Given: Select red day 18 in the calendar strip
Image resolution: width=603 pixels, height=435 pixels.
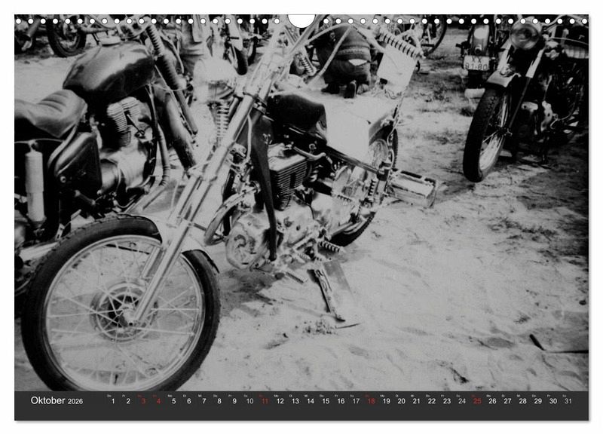Looking at the screenshot, I should pyautogui.click(x=371, y=401).
